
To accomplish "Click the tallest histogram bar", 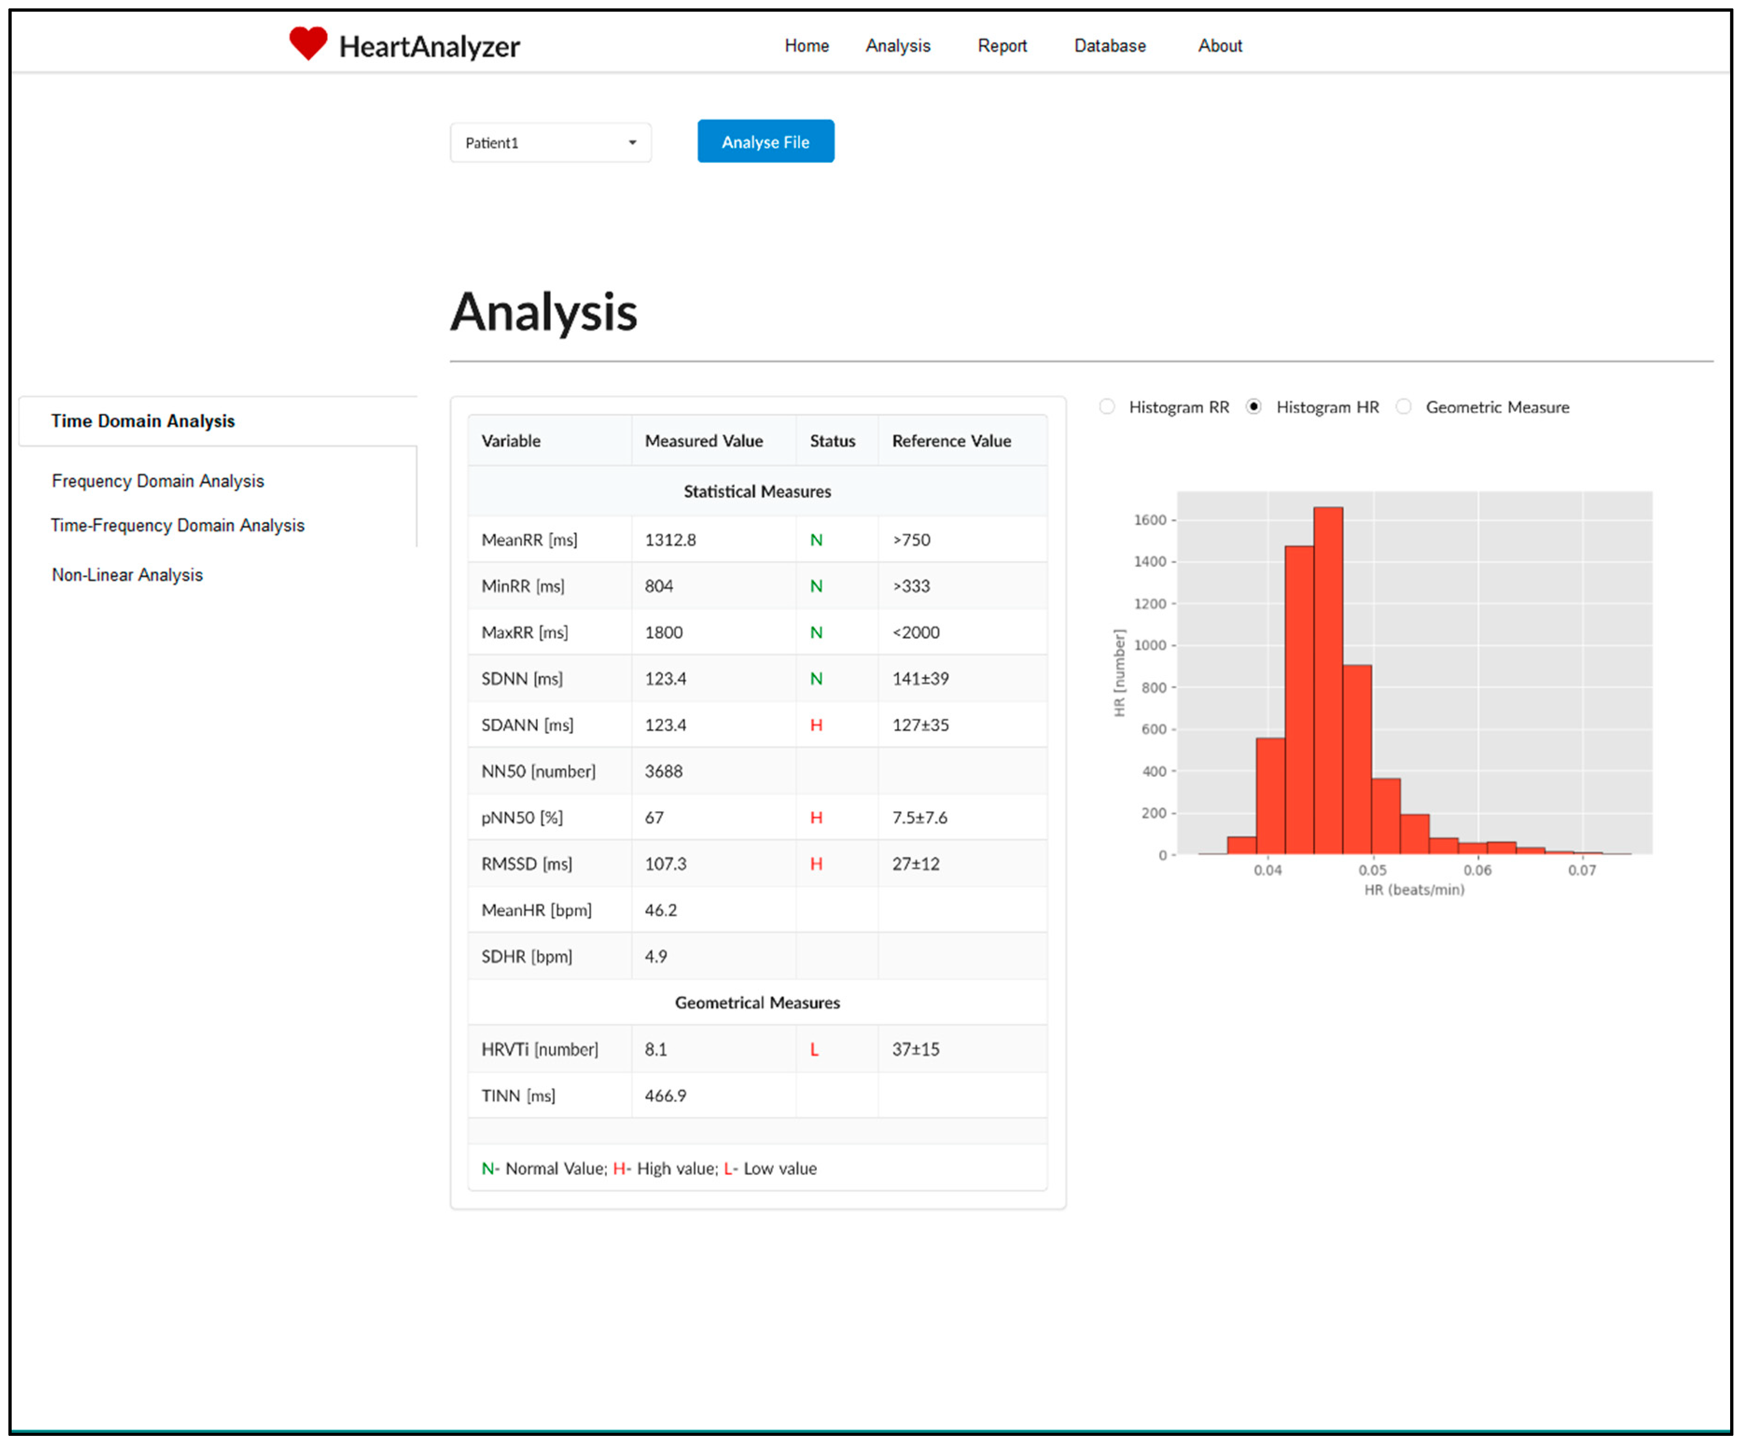I will [1328, 679].
